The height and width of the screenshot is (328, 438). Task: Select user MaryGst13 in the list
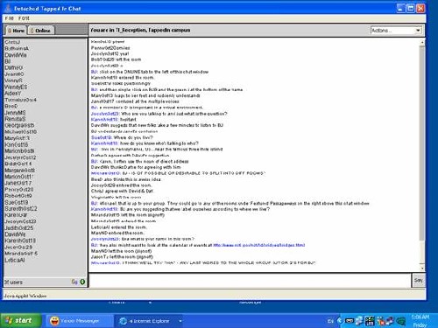17,138
